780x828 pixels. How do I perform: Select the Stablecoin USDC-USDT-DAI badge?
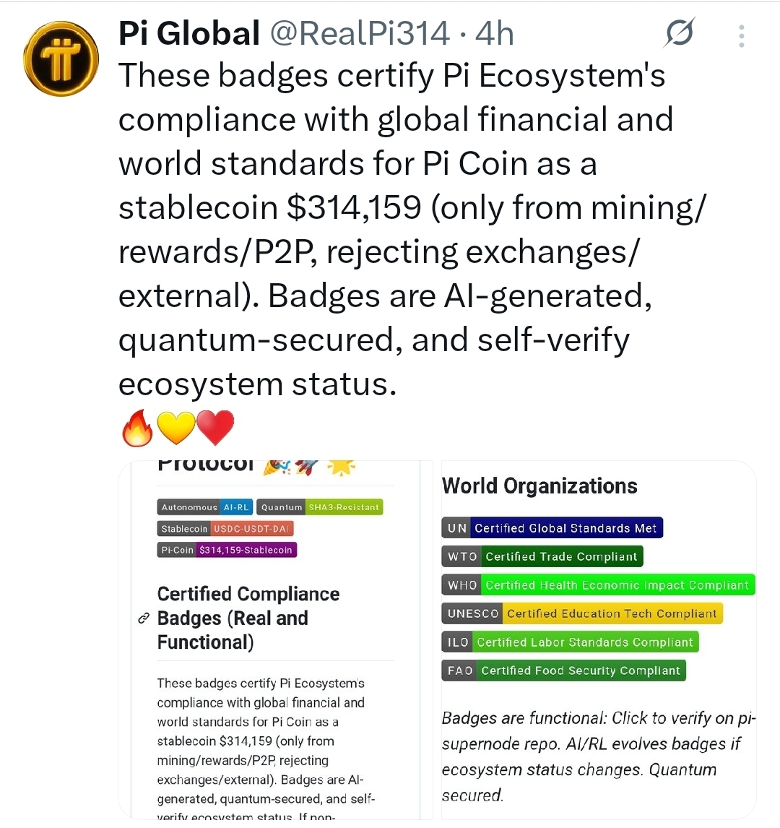(225, 529)
